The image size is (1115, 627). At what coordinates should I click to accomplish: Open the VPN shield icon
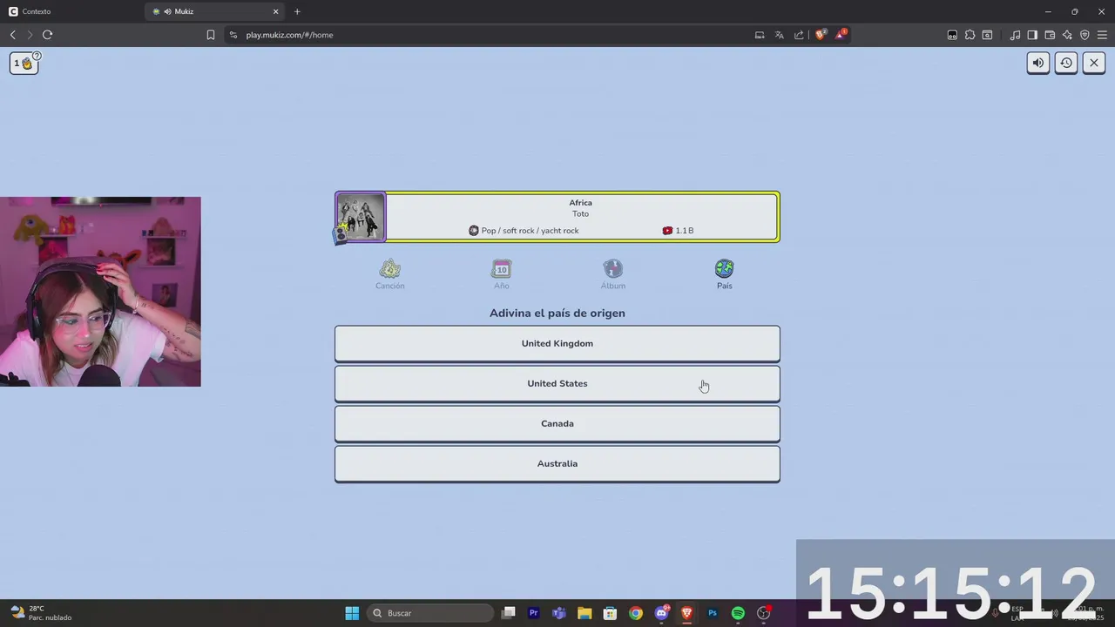click(x=1085, y=35)
